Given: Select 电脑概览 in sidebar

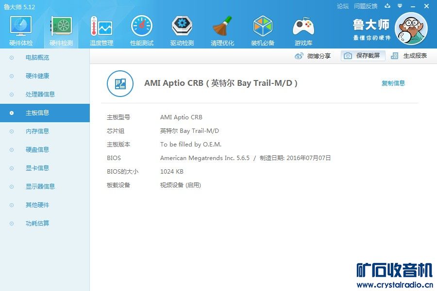Looking at the screenshot, I should (x=45, y=58).
